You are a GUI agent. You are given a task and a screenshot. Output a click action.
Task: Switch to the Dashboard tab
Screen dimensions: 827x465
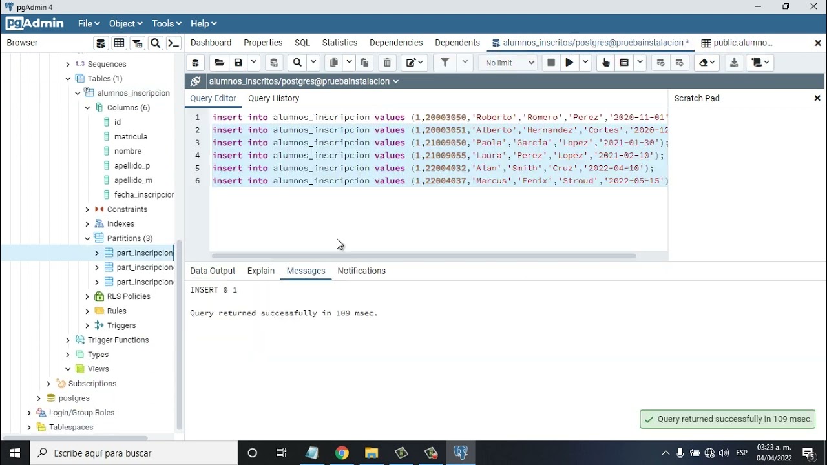pyautogui.click(x=211, y=43)
